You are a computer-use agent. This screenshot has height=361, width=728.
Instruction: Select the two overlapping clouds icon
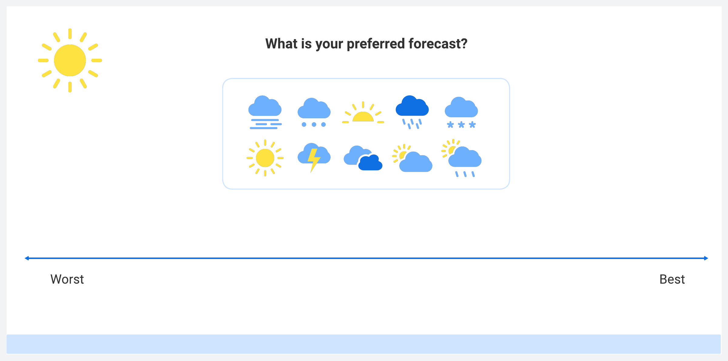click(x=363, y=159)
